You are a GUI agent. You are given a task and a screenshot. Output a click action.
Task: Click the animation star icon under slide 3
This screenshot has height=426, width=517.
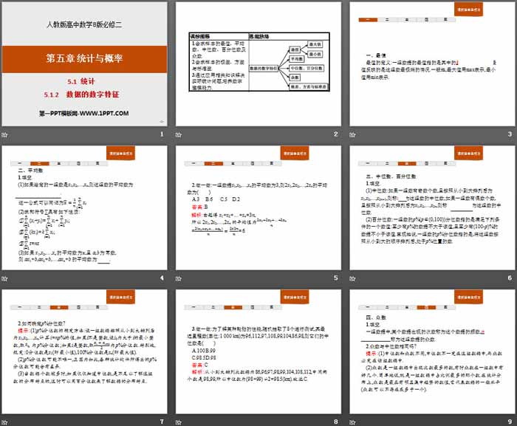(352, 134)
